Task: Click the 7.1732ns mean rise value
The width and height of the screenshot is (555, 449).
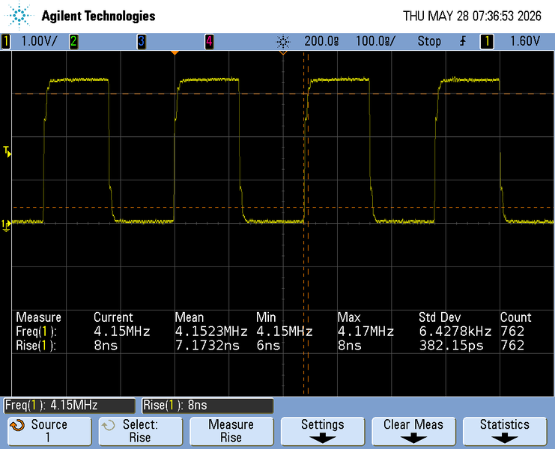Action: pos(207,346)
